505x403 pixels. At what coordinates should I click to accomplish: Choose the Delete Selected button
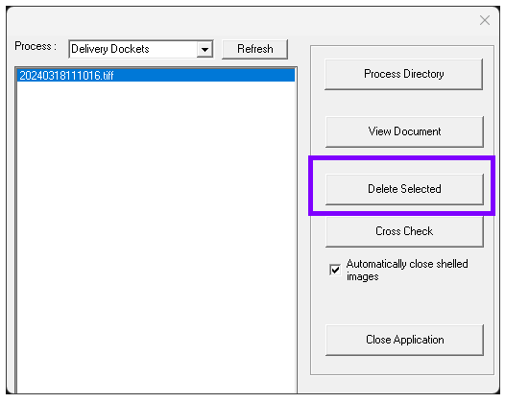coord(404,189)
